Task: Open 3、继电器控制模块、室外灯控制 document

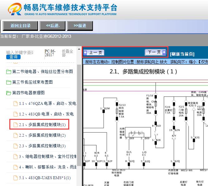Action: point(48,157)
